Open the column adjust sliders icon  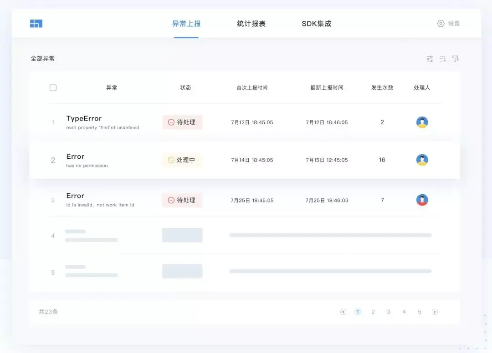pos(430,59)
